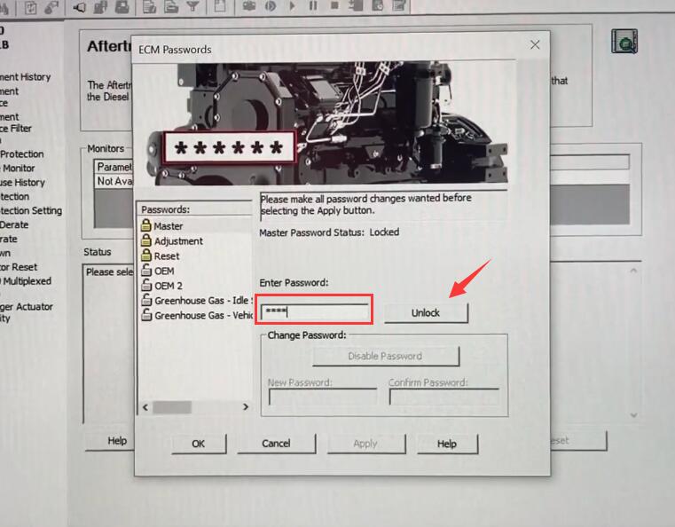675x527 pixels.
Task: Cancel the ECM Passwords dialog
Action: tap(276, 444)
